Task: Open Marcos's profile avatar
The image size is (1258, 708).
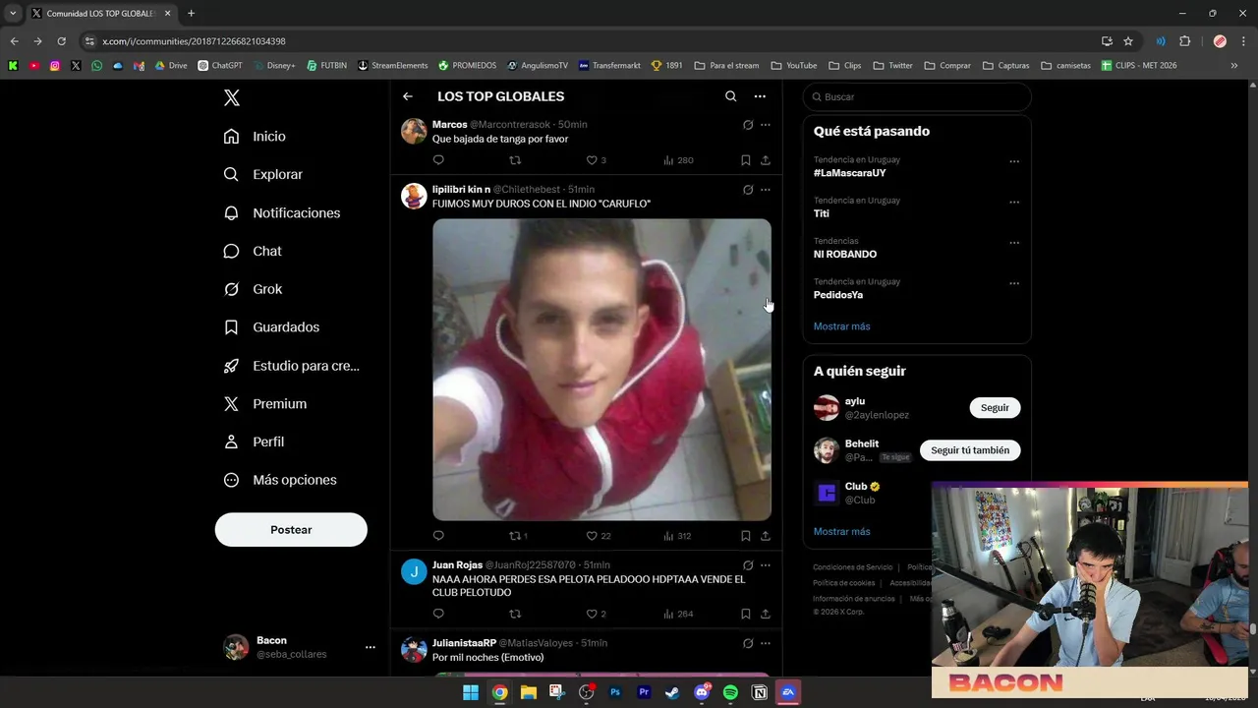Action: pyautogui.click(x=414, y=131)
